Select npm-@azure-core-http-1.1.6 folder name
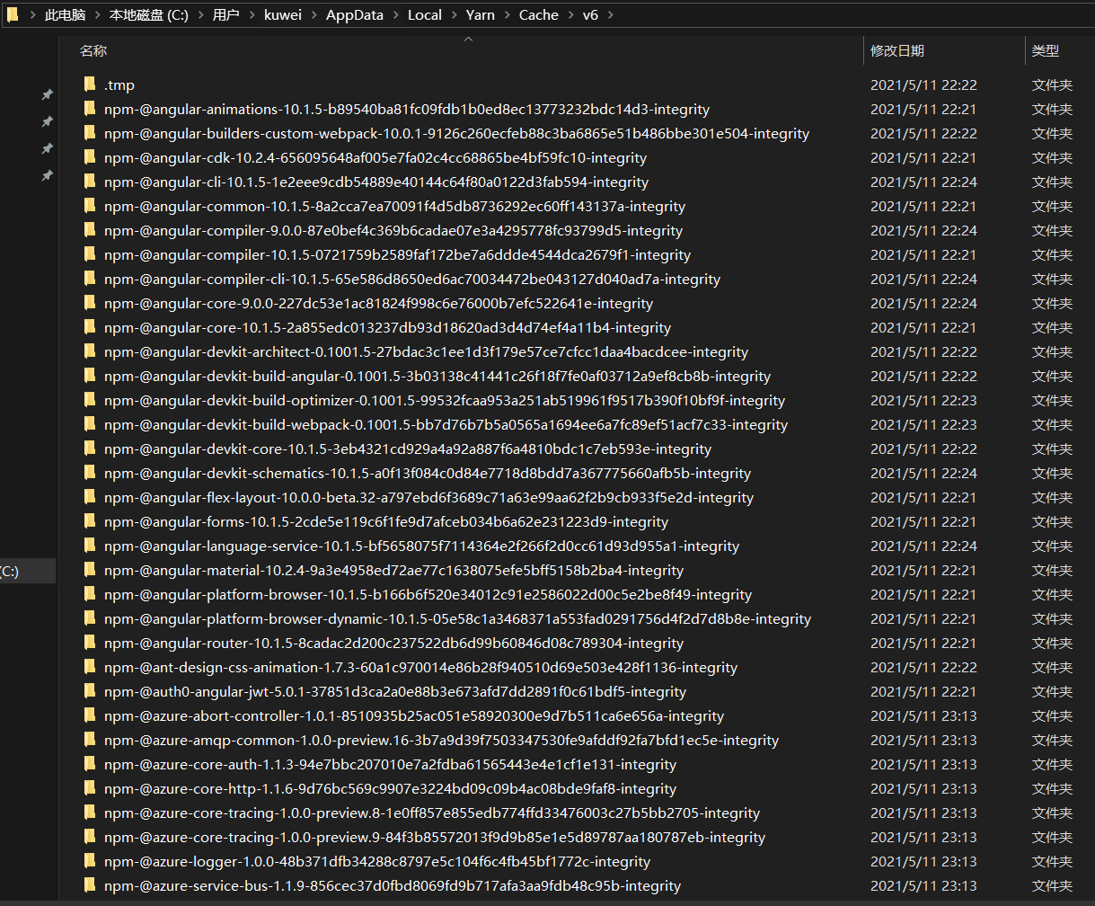Viewport: 1095px width, 906px height. coord(390,788)
